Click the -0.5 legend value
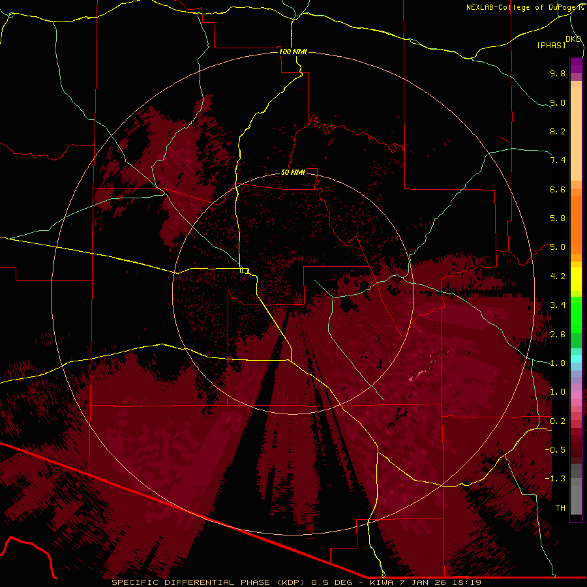 [555, 450]
